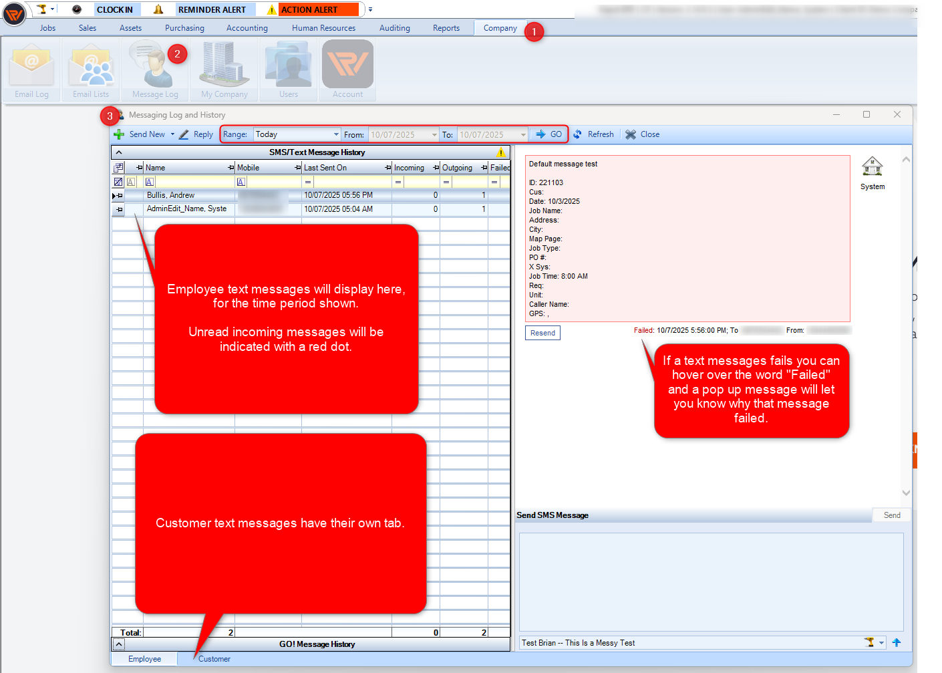This screenshot has height=673, width=942.
Task: Toggle row pin for Bullis, Andrew
Action: (120, 196)
